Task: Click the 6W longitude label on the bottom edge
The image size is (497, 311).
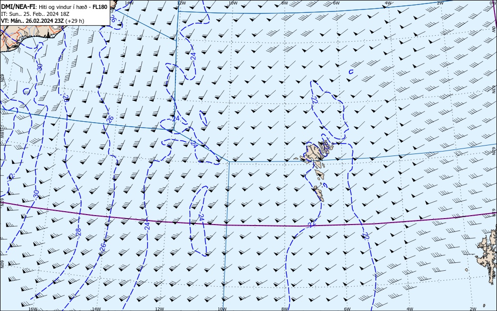Action: [x=347, y=309]
